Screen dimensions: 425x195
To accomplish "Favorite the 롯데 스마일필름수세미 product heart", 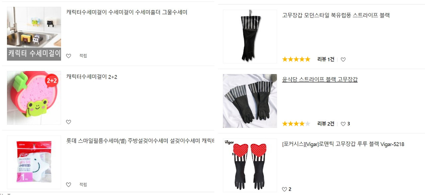I will pyautogui.click(x=68, y=185).
